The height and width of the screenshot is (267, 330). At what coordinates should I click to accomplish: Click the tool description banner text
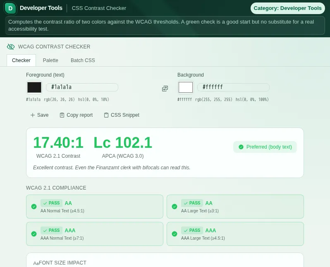click(161, 25)
